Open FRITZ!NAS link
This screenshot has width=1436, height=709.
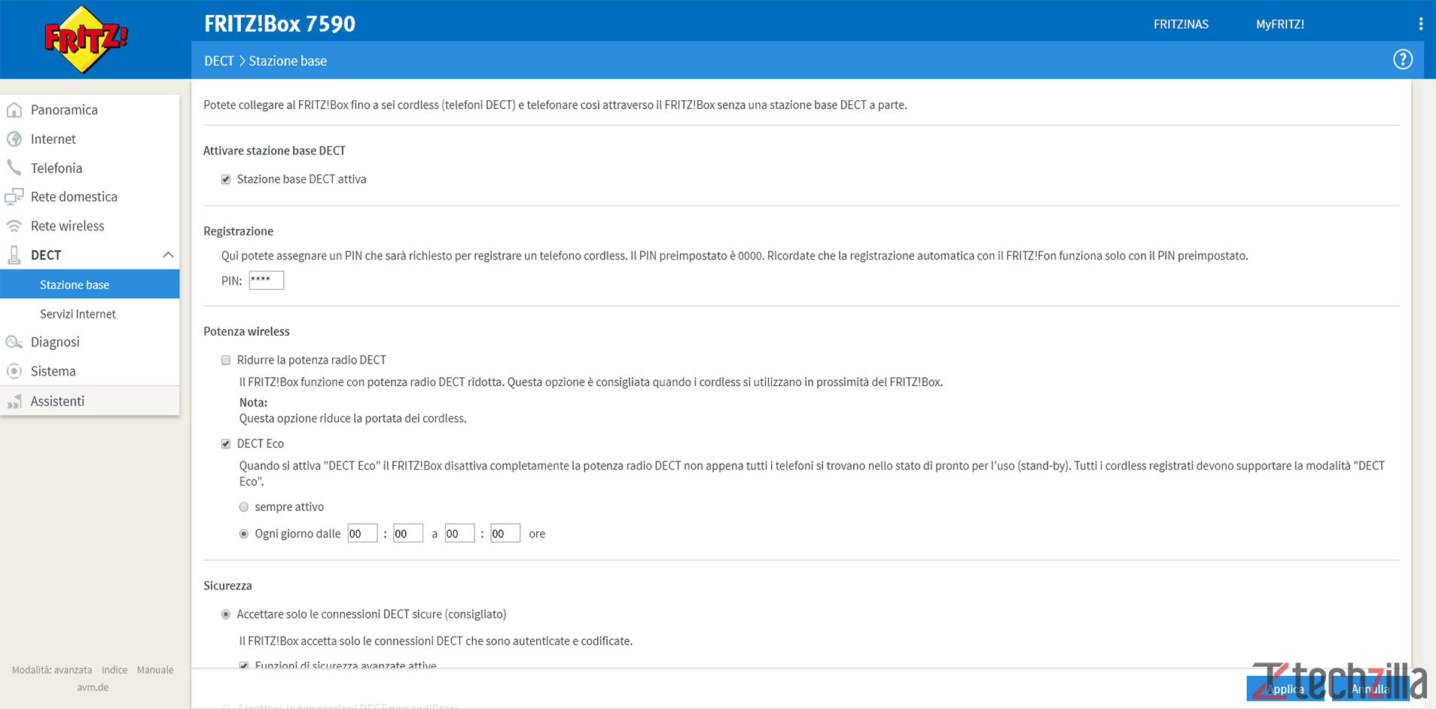(x=1181, y=24)
